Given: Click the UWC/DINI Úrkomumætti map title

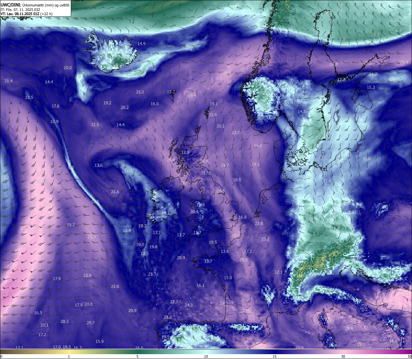Looking at the screenshot, I should (x=35, y=5).
